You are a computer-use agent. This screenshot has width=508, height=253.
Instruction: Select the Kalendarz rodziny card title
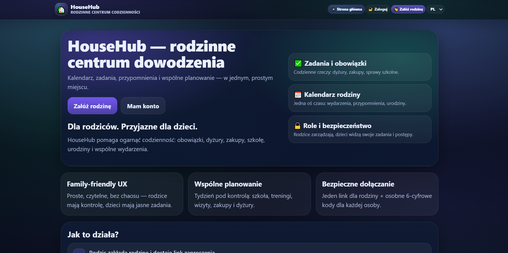332,95
